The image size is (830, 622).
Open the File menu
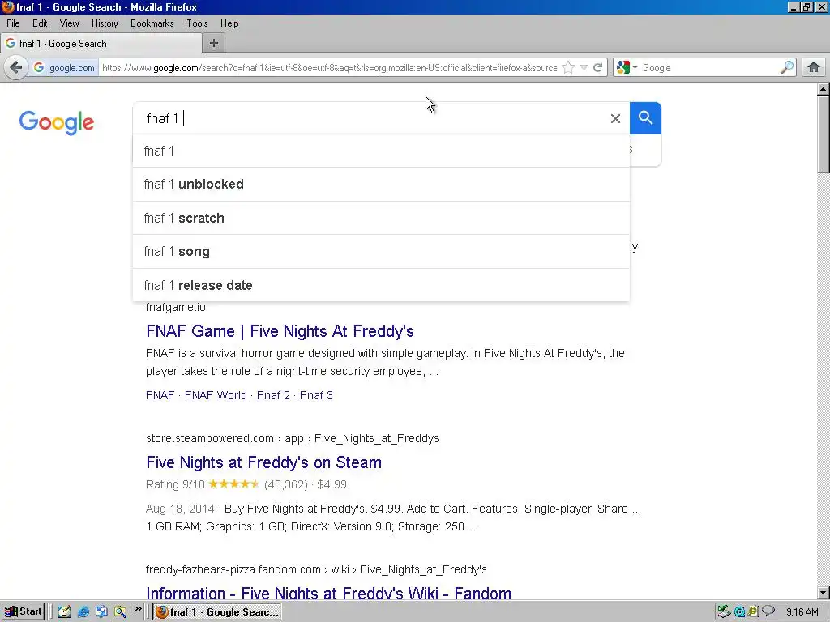(x=13, y=23)
